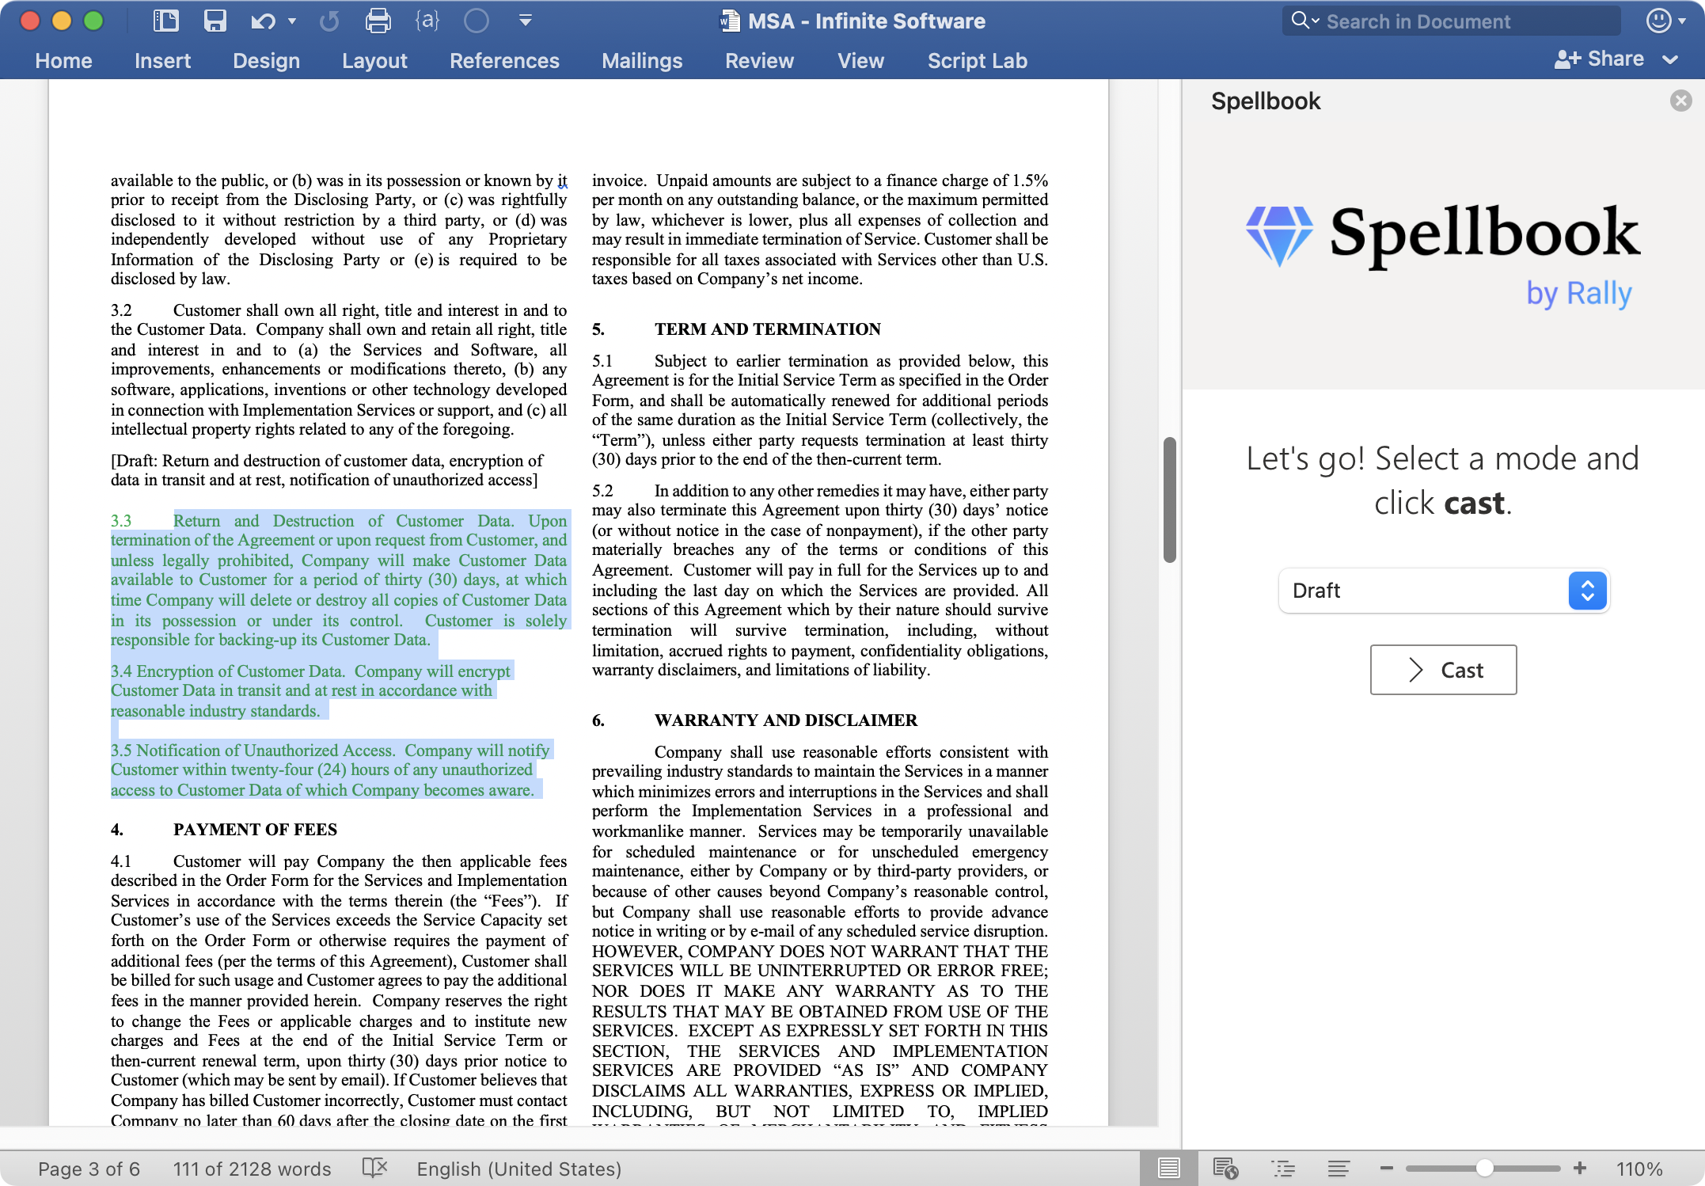Switch to Web Layout view
Viewport: 1705px width, 1186px height.
point(1225,1168)
